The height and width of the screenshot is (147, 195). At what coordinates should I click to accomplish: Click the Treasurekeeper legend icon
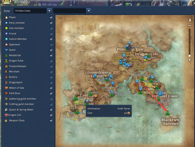(6, 66)
